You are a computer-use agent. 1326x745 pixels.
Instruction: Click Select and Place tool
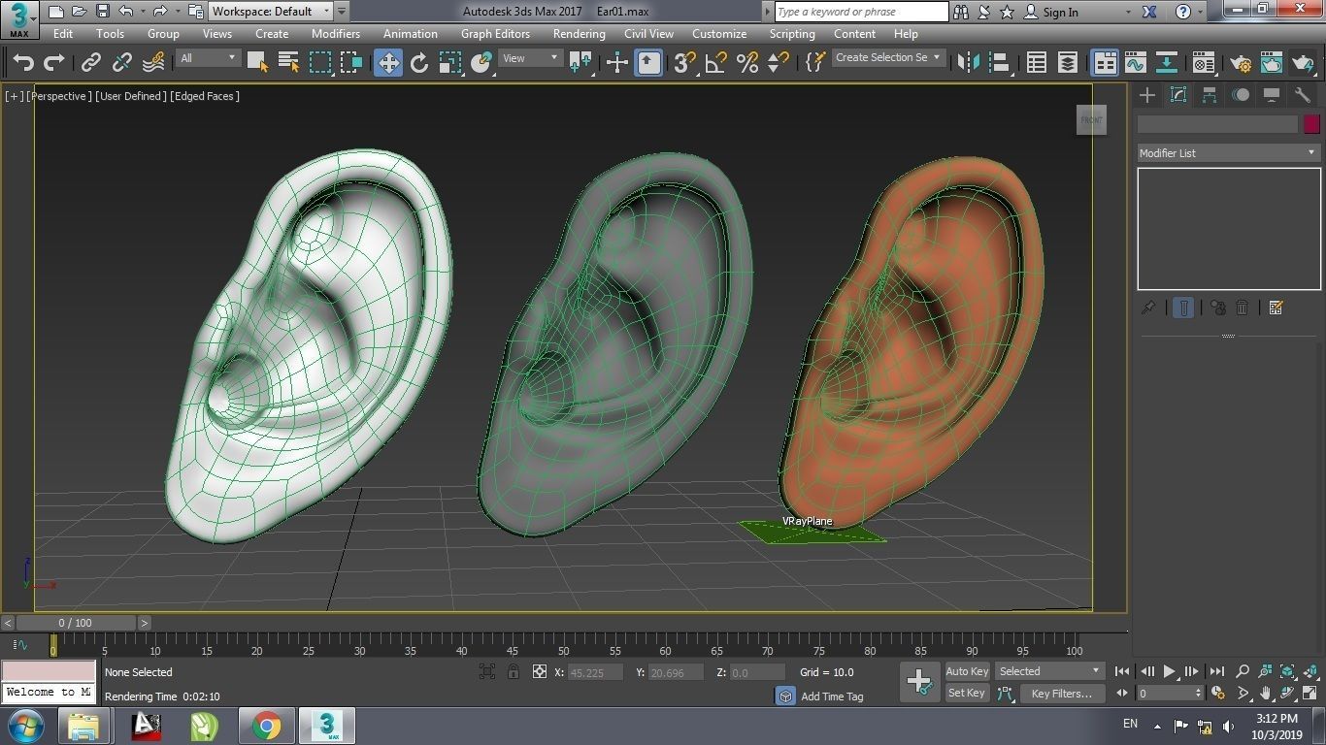481,63
